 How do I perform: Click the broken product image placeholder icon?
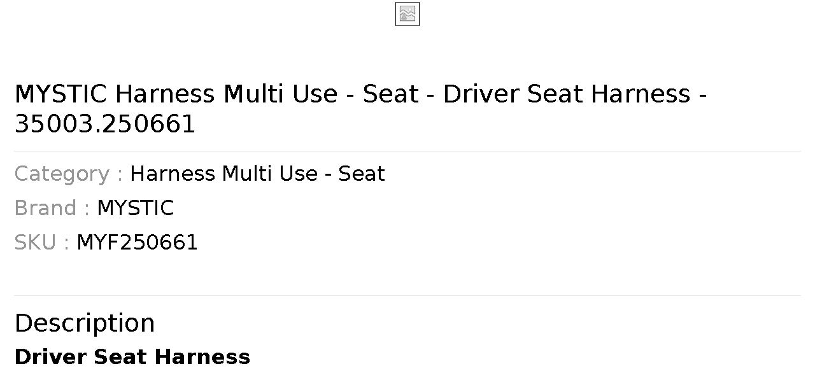407,14
